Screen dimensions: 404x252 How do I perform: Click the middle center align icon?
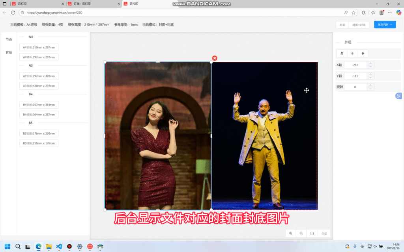(352, 54)
